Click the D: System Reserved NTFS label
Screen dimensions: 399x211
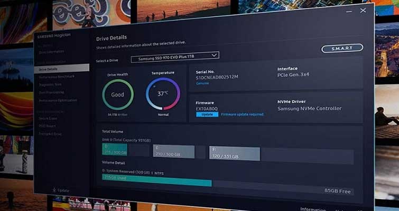133,172
